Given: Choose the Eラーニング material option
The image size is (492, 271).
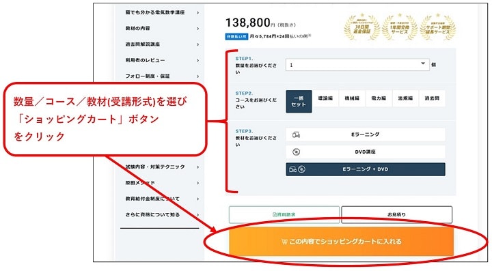Looking at the screenshot, I should click(x=365, y=134).
